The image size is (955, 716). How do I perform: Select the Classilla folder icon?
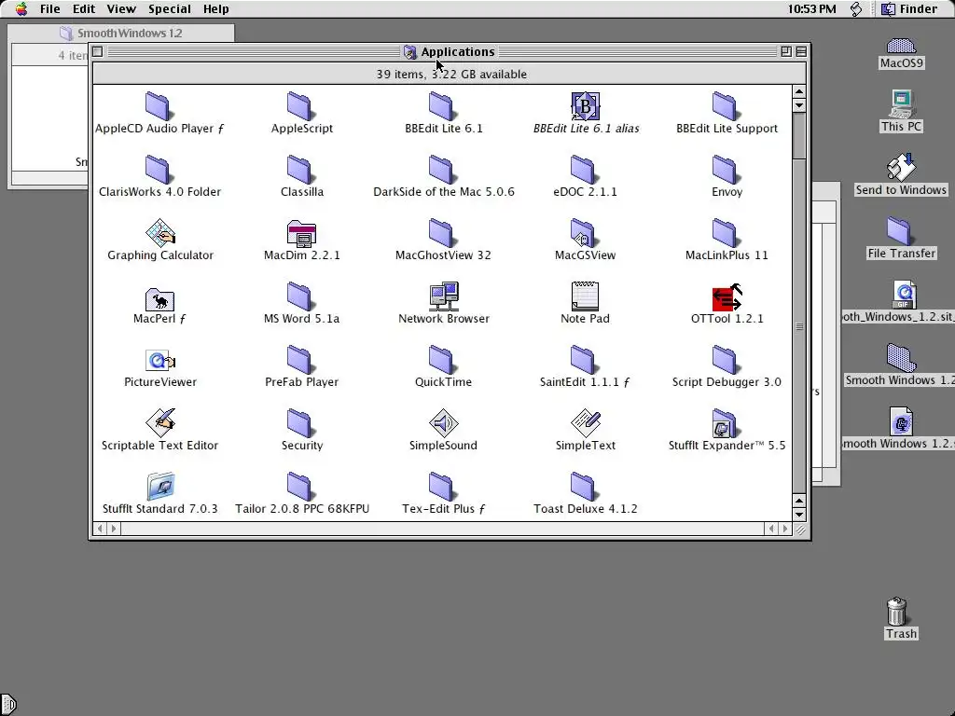[299, 170]
